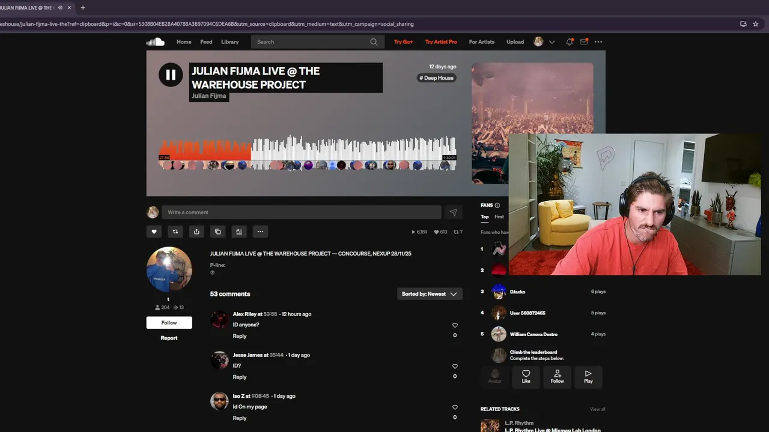Follow the uploader with Follow button
This screenshot has width=769, height=432.
coord(169,323)
